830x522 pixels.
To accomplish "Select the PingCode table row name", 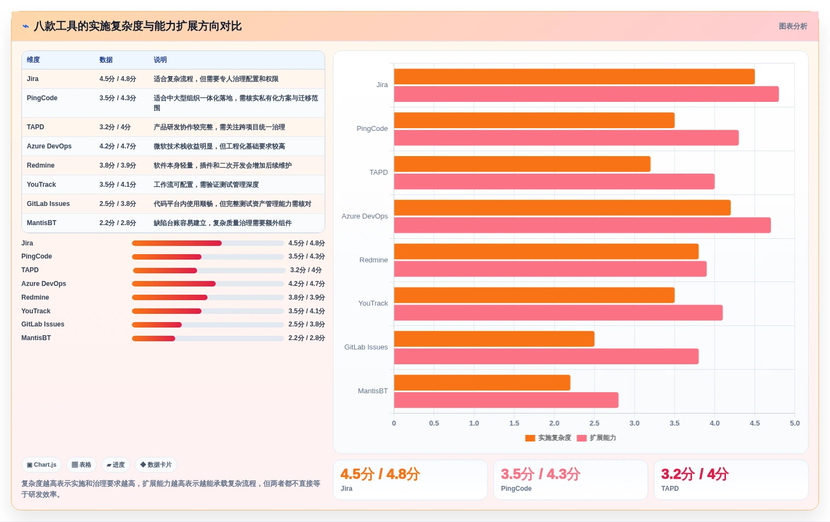I will (x=42, y=98).
